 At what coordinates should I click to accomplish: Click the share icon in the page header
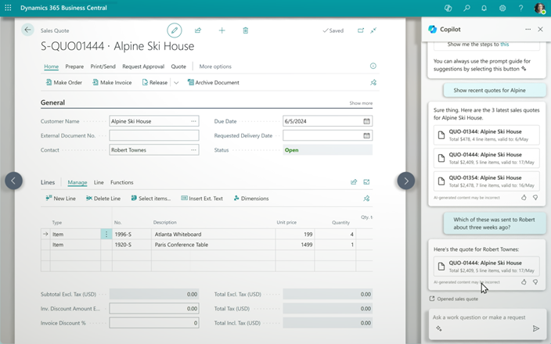[x=198, y=30]
